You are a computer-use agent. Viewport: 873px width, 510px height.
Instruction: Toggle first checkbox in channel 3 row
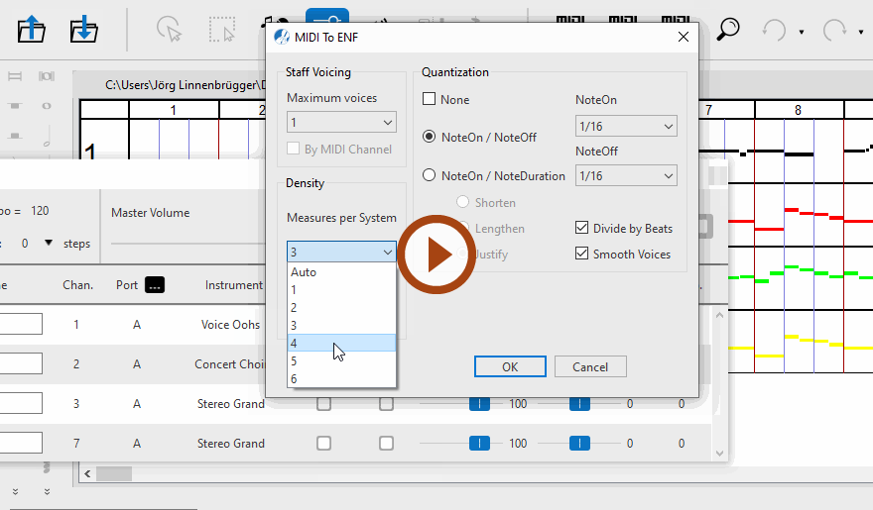coord(323,404)
